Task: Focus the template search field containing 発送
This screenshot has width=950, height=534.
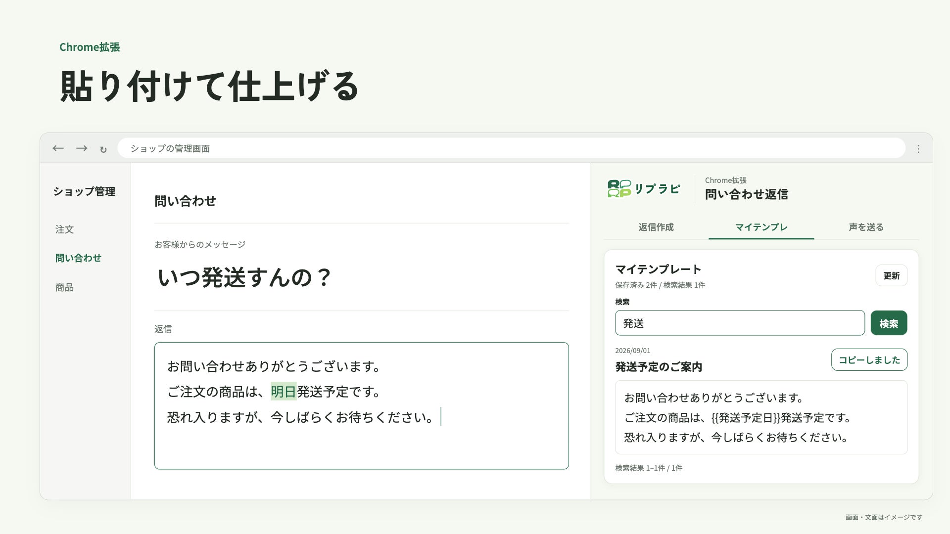Action: tap(740, 323)
